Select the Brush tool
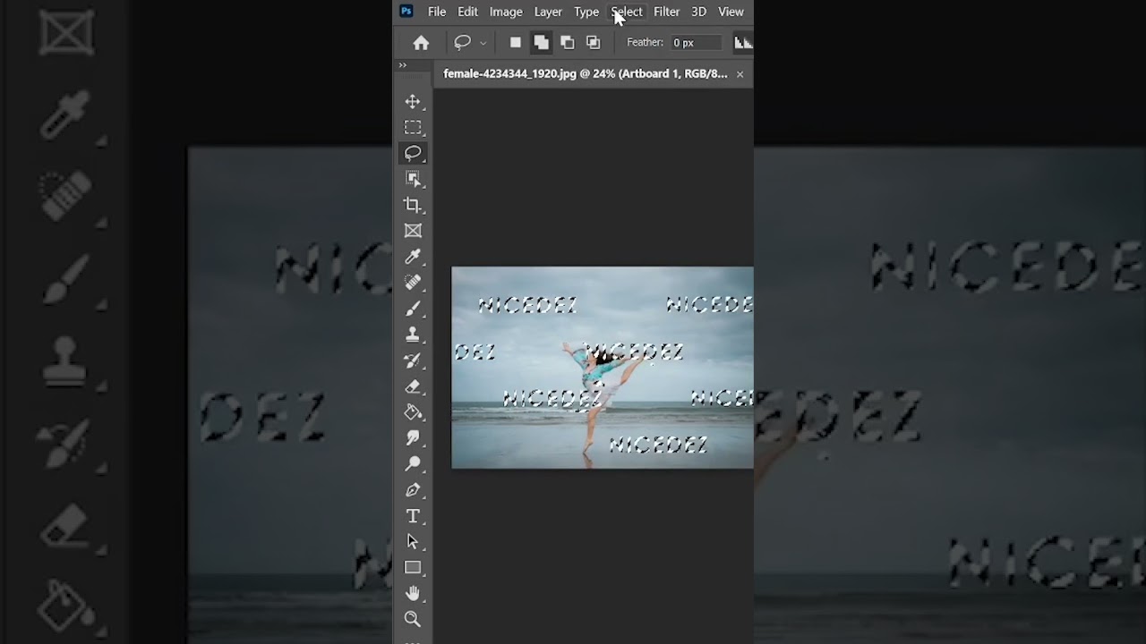Viewport: 1146px width, 644px height. pyautogui.click(x=413, y=309)
